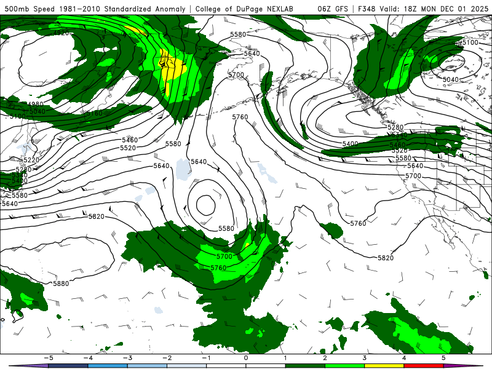Click the '5700' label beside bright green shading
This screenshot has width=492, height=369.
point(224,256)
